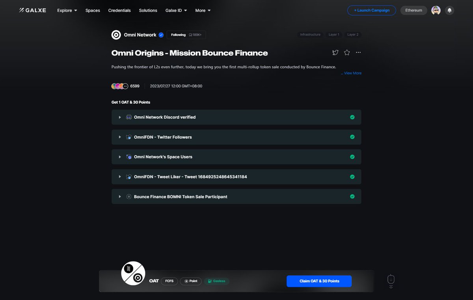The image size is (473, 300).
Task: Click the 6599 participants count
Action: (135, 86)
